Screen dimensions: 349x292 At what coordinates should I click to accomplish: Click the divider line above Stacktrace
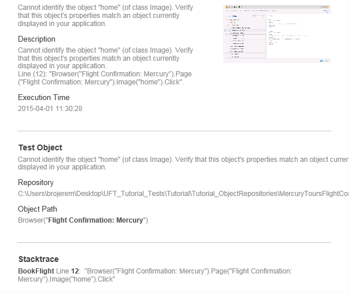(174, 242)
